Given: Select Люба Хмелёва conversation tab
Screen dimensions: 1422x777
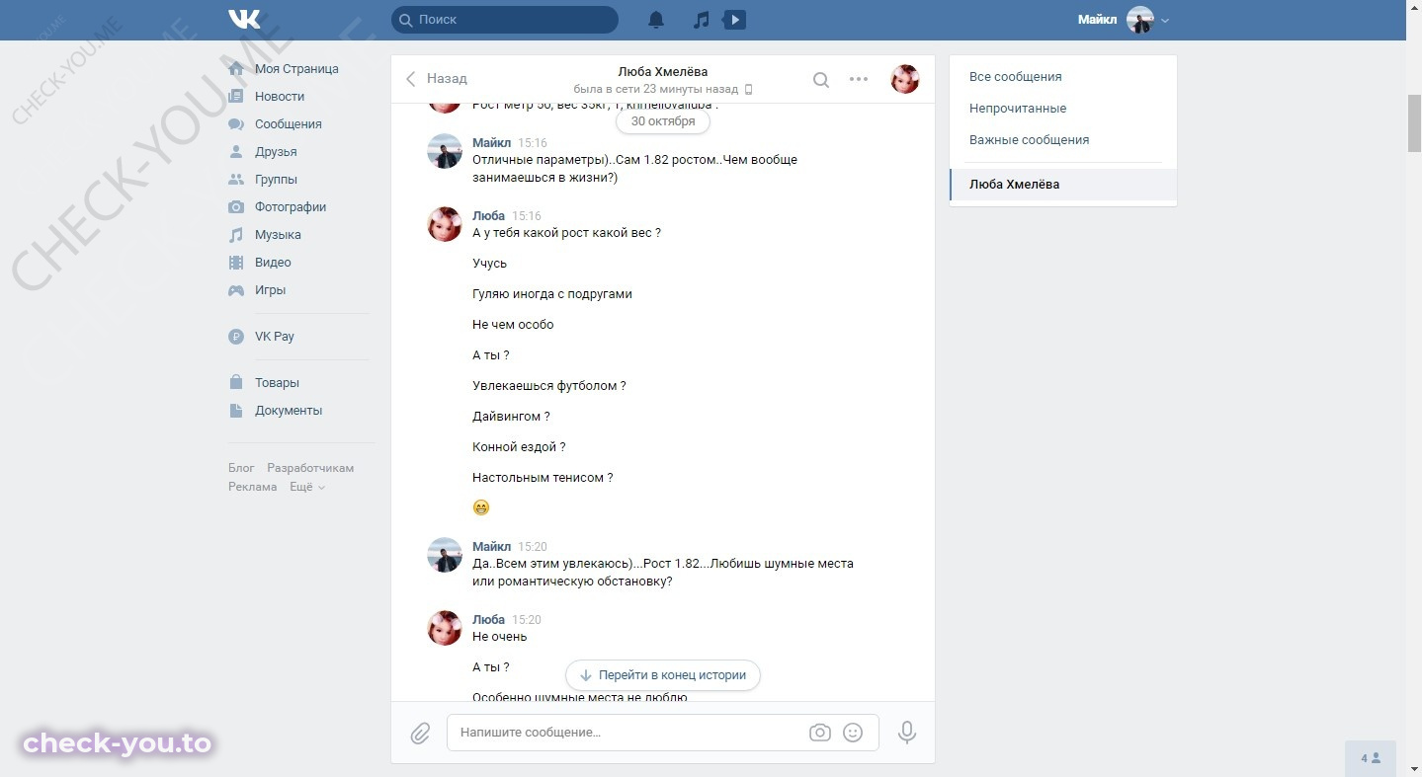Looking at the screenshot, I should pos(1063,185).
